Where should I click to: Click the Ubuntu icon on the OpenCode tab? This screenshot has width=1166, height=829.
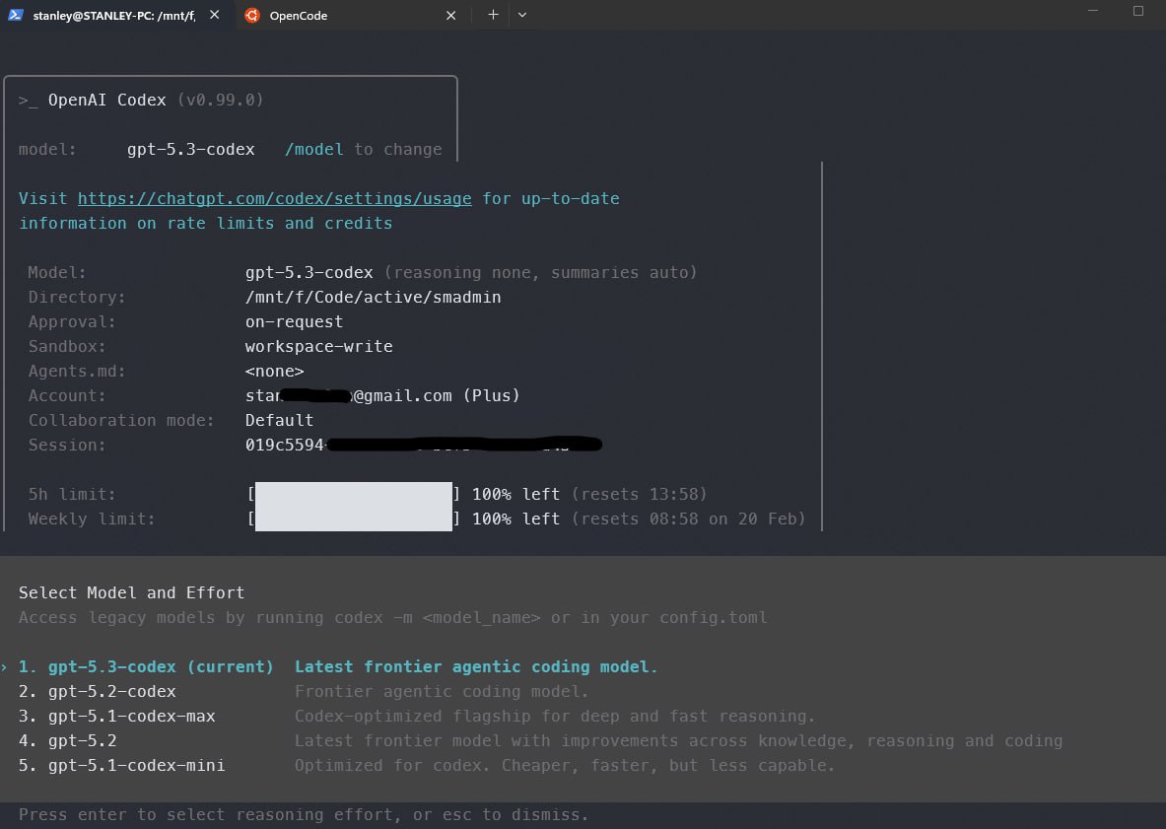coord(252,16)
